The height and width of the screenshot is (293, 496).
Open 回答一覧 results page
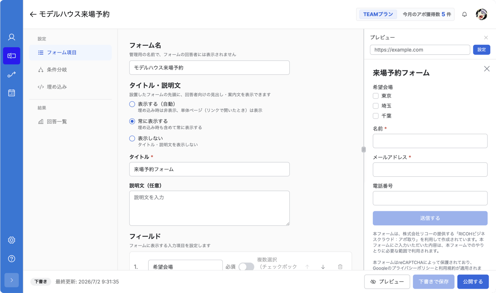[x=70, y=122]
